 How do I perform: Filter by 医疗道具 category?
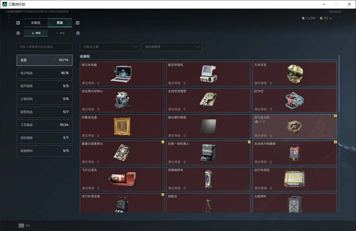[44, 86]
